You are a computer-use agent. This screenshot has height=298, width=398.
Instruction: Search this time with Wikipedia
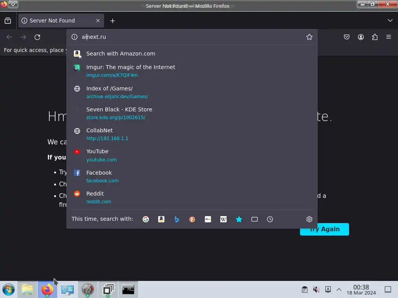(x=223, y=219)
